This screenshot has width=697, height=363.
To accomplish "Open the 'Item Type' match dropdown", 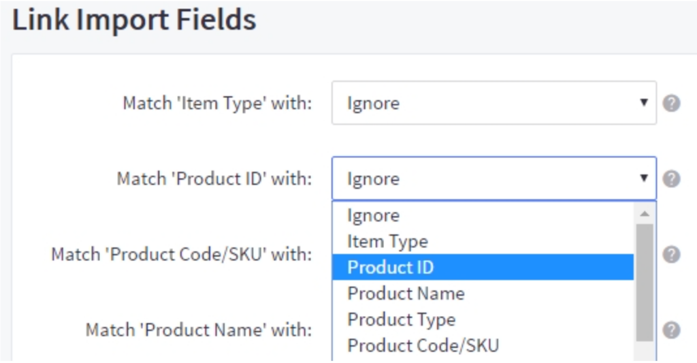I will [x=493, y=104].
